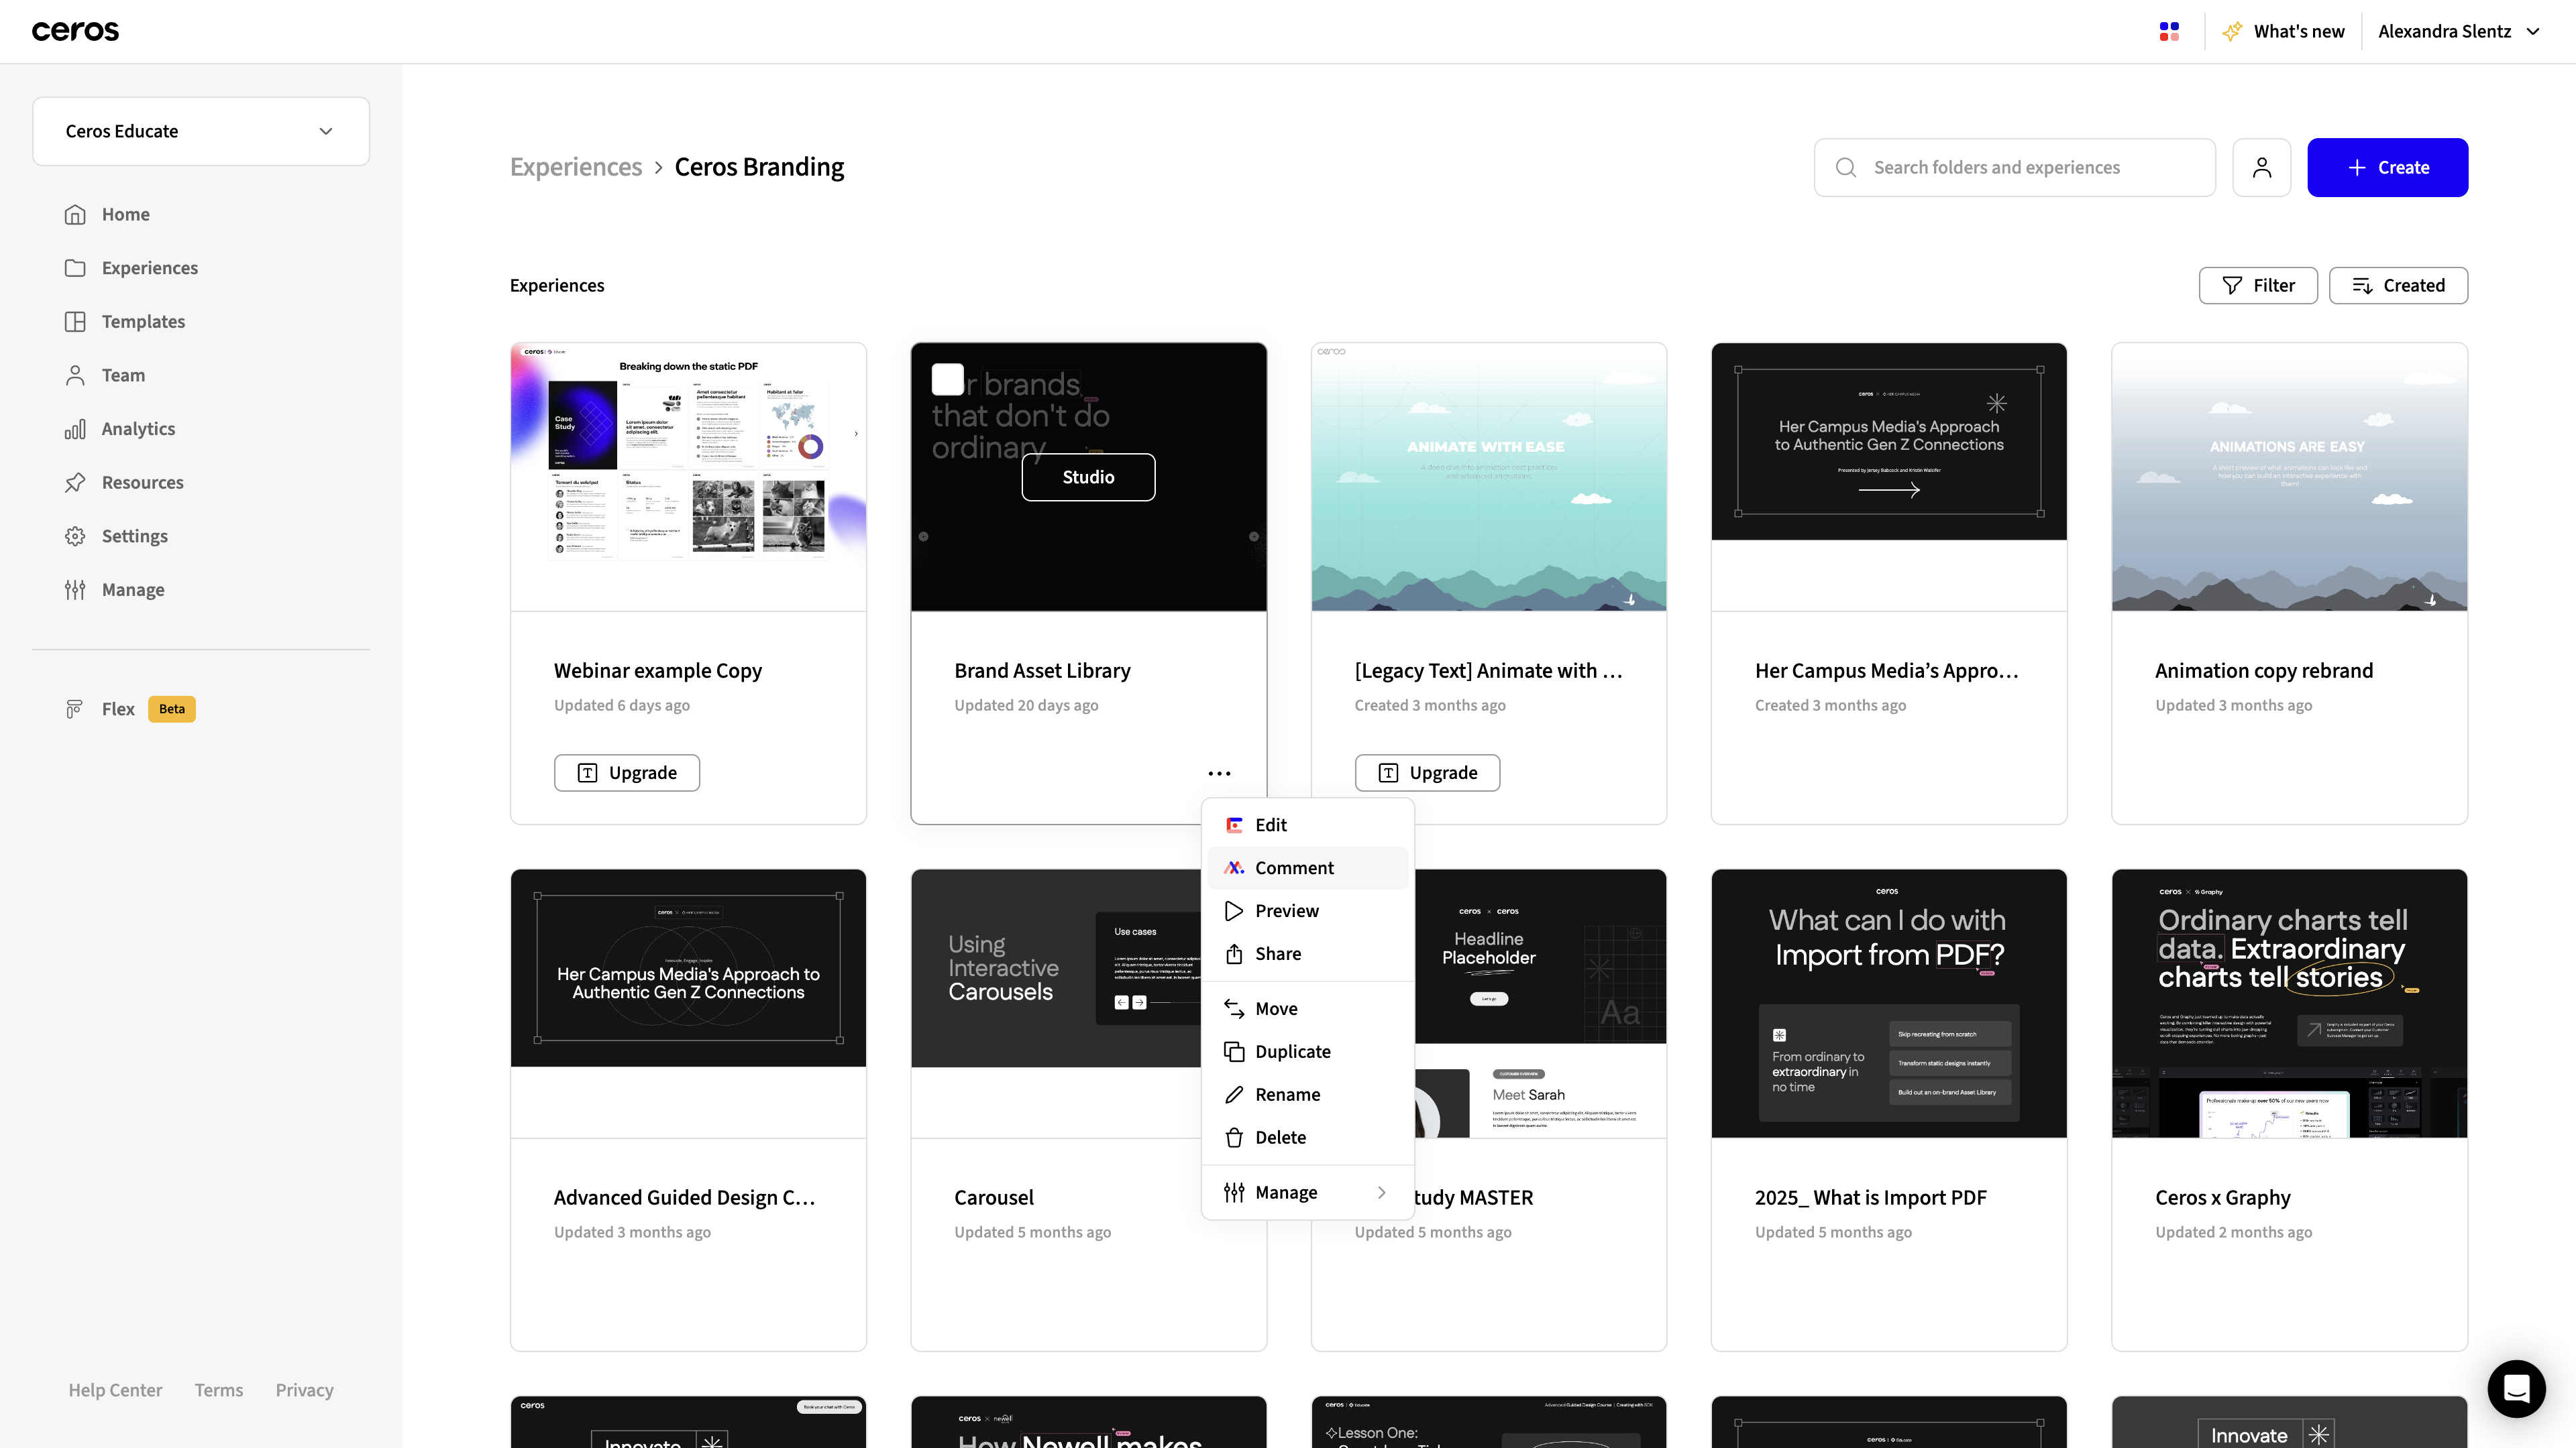The image size is (2576, 1448).
Task: Go to Experiences breadcrumb link
Action: click(x=576, y=168)
